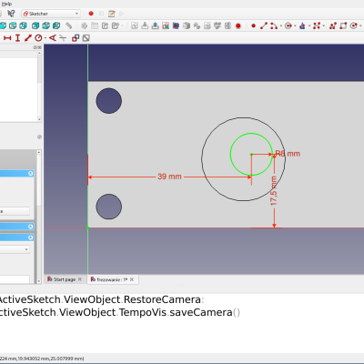Click the task panel vertical scrollbar
The width and height of the screenshot is (364, 364).
pyautogui.click(x=39, y=217)
